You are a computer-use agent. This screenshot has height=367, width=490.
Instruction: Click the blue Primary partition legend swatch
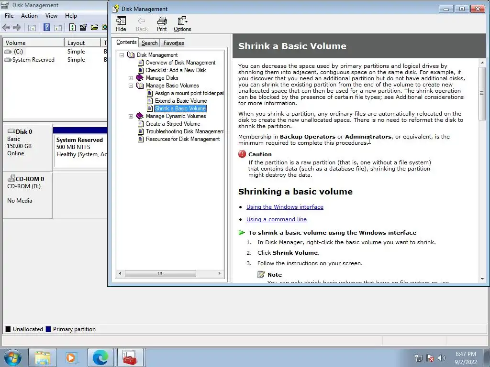[x=48, y=329]
